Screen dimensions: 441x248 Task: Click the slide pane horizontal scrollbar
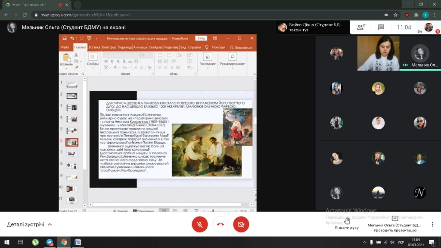click(167, 205)
